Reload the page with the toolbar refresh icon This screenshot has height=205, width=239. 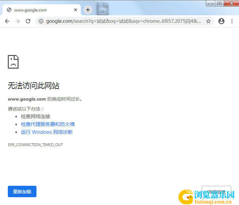[x=28, y=21]
